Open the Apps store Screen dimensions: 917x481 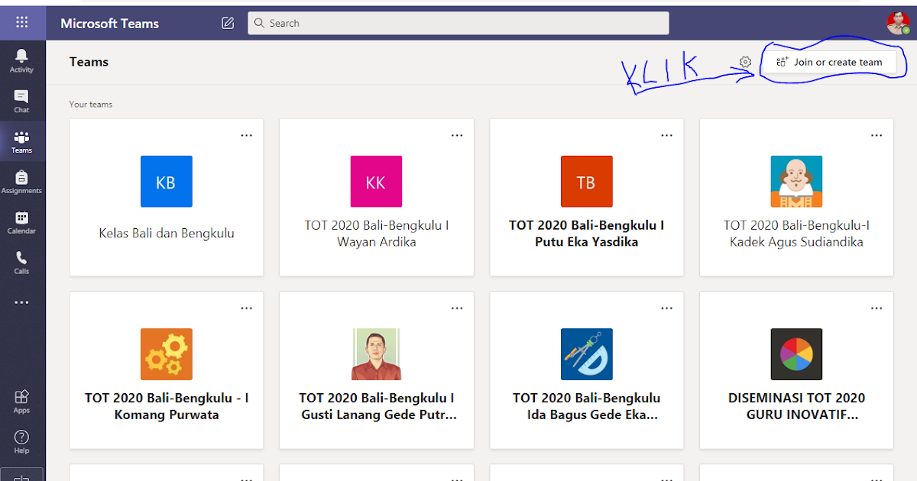coord(21,402)
